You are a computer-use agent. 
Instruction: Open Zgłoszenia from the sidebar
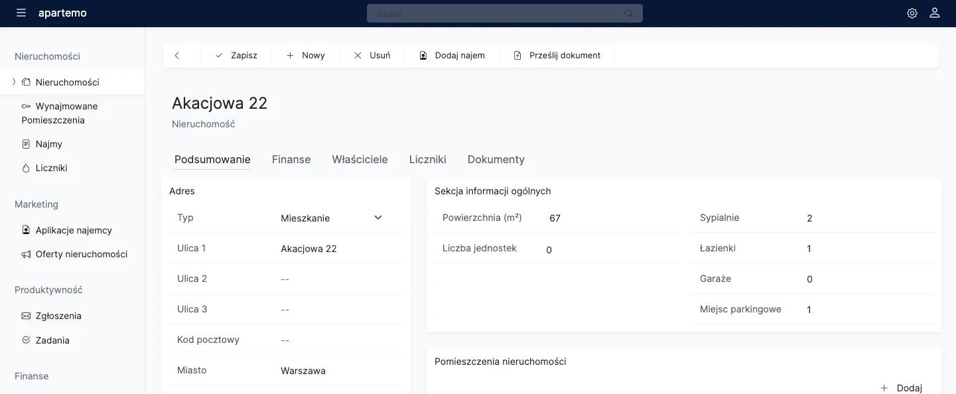pyautogui.click(x=58, y=316)
